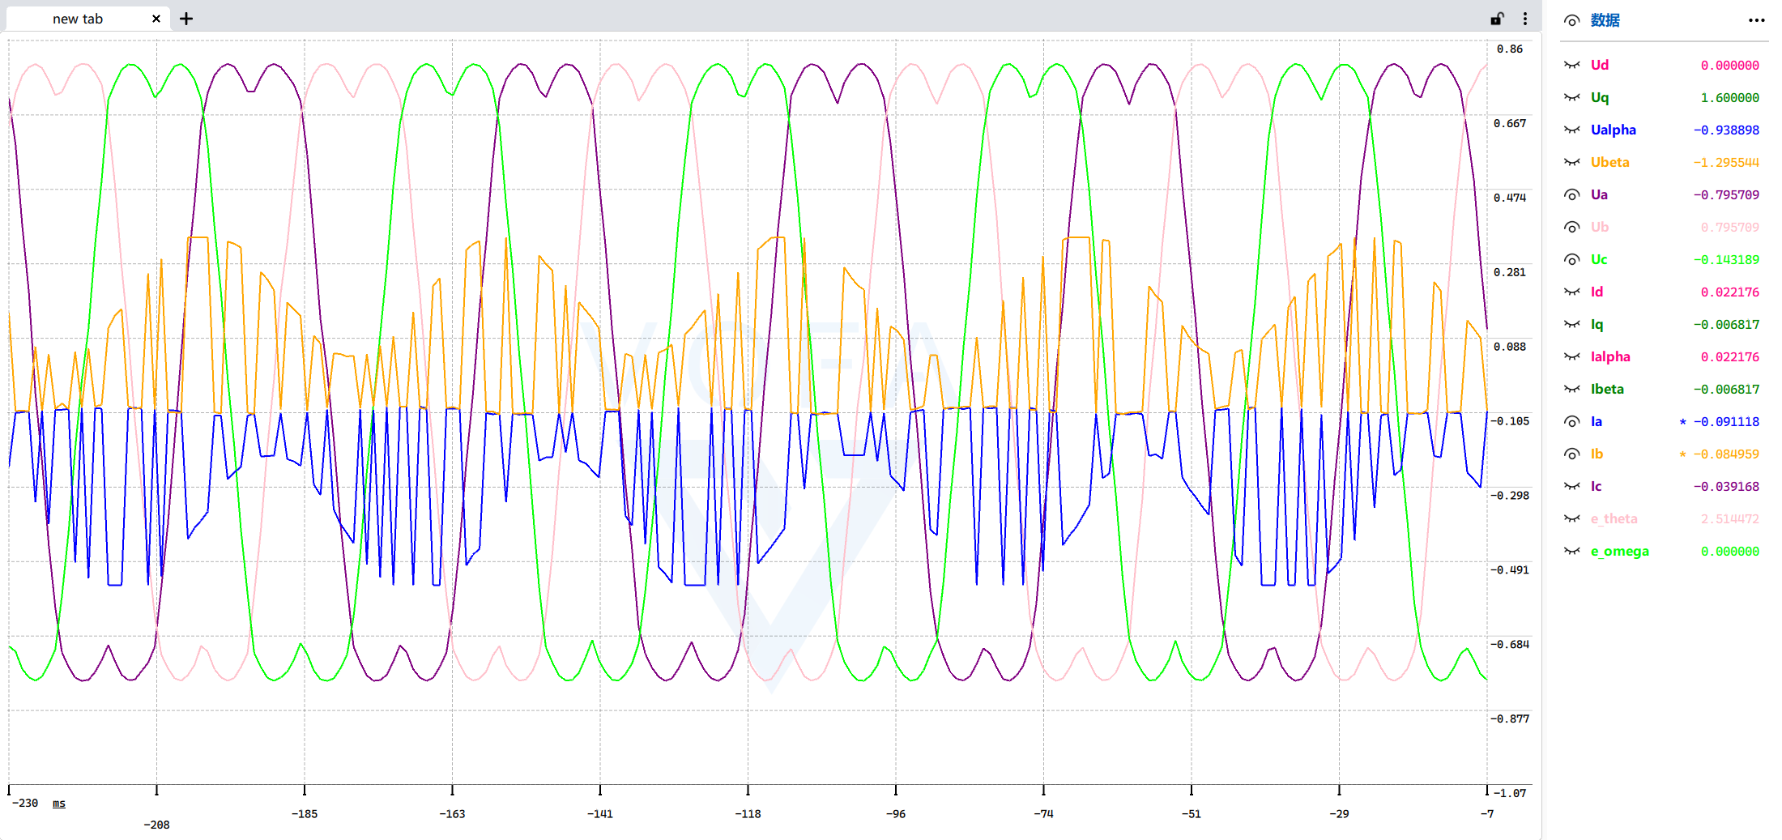Show the Ualpha channel

point(1571,130)
